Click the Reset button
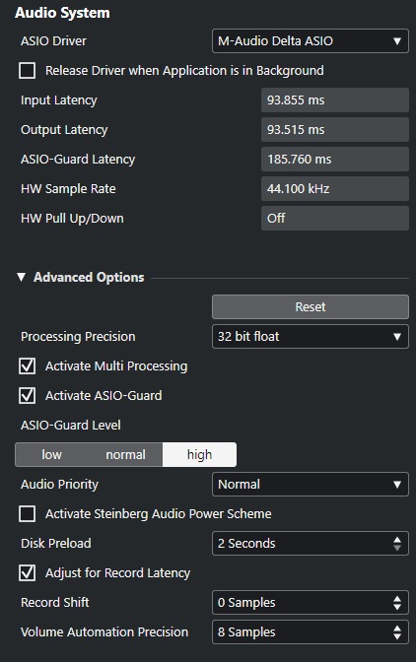The image size is (416, 662). [310, 307]
